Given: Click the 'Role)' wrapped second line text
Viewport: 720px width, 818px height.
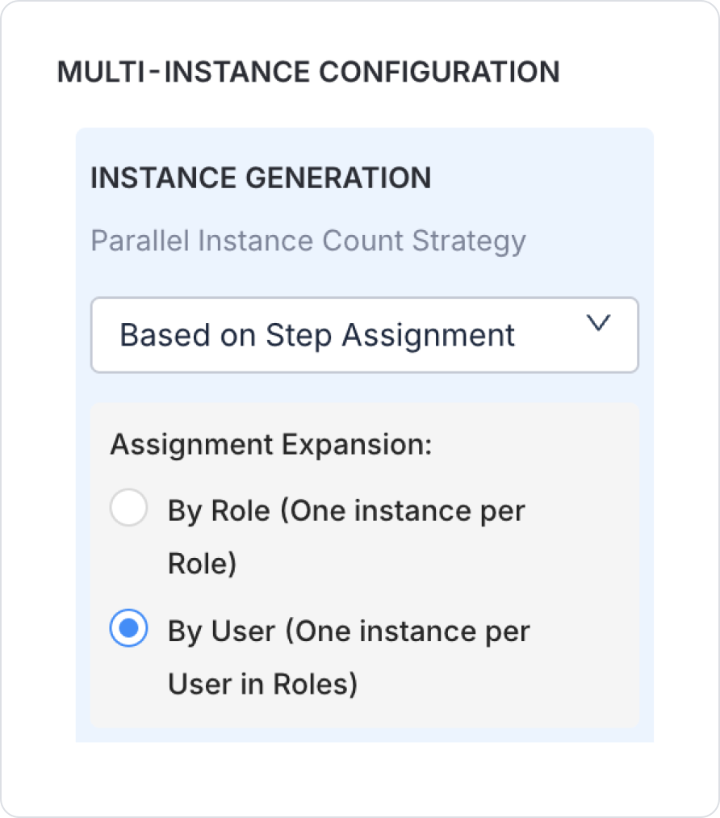Looking at the screenshot, I should click(202, 564).
